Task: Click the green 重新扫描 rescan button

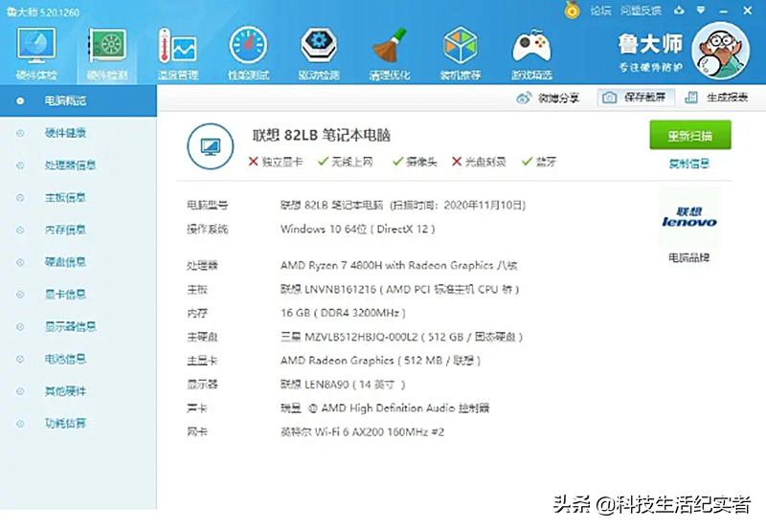Action: [x=689, y=135]
